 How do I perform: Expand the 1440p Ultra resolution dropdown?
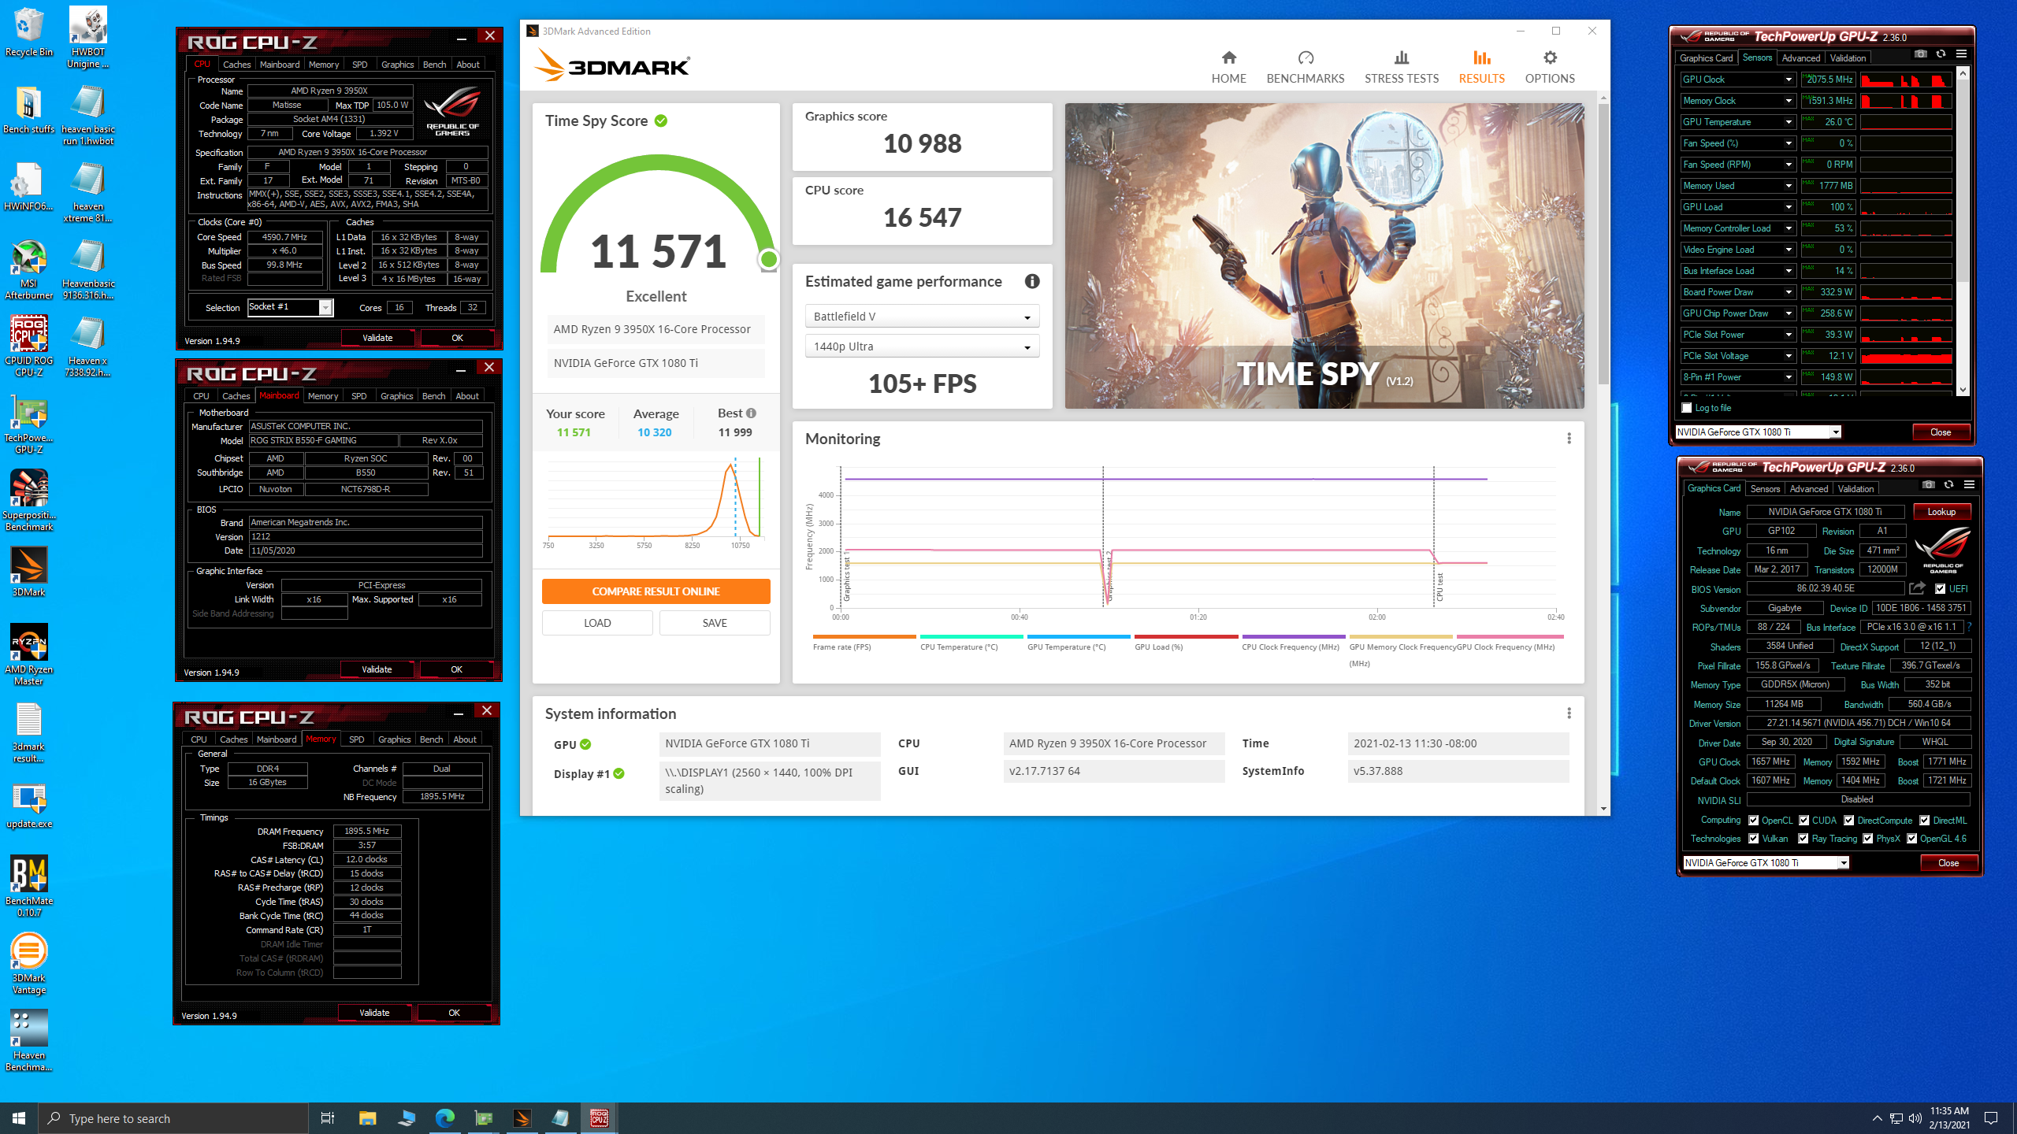click(922, 346)
